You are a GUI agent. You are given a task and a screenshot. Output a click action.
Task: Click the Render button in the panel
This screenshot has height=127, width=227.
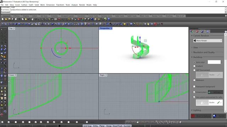click(x=219, y=116)
